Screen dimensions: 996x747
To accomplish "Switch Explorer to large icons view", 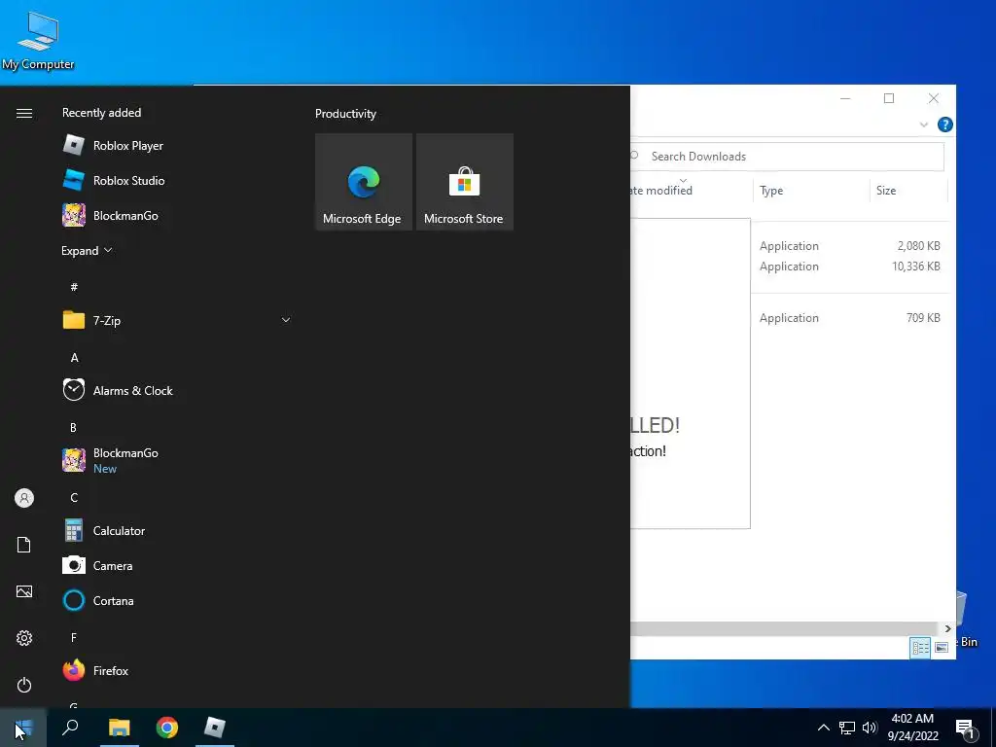I will click(x=942, y=648).
